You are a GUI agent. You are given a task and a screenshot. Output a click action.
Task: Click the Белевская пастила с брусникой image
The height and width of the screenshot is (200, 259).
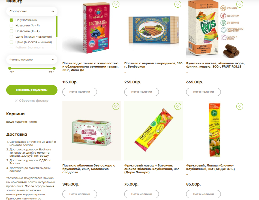(x=92, y=131)
